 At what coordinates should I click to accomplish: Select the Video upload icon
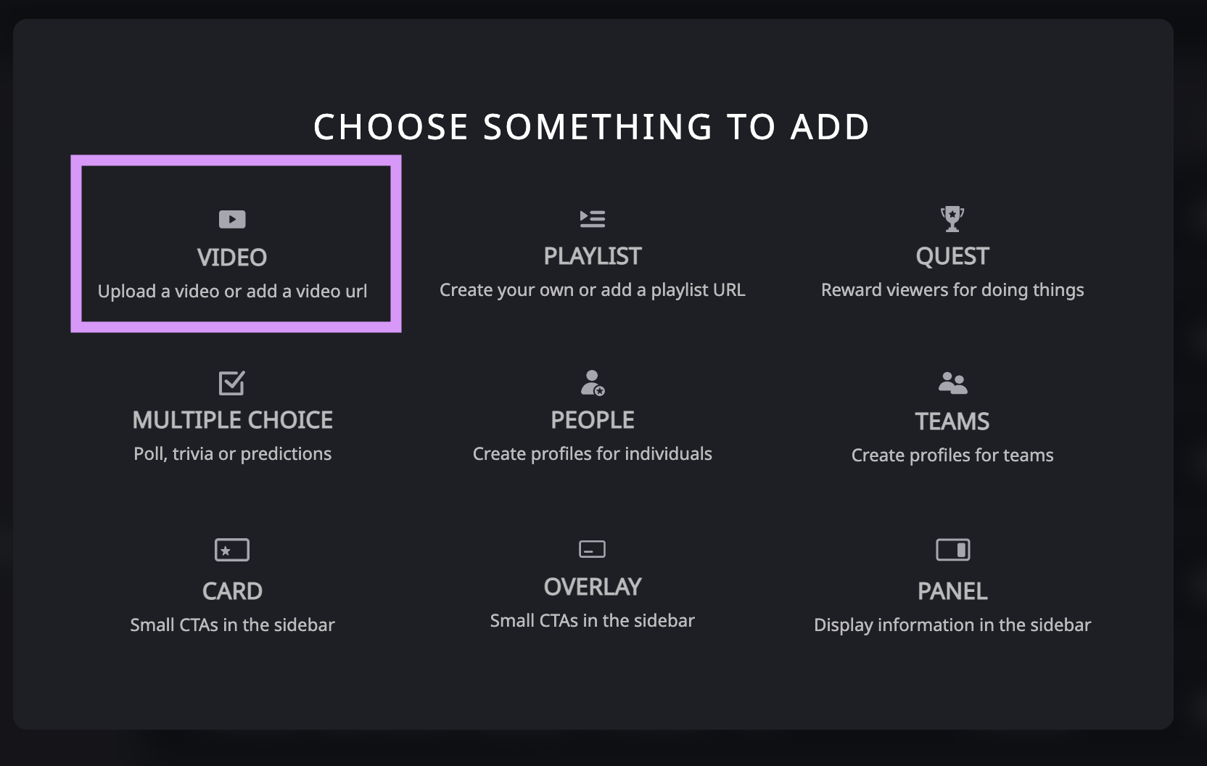231,218
